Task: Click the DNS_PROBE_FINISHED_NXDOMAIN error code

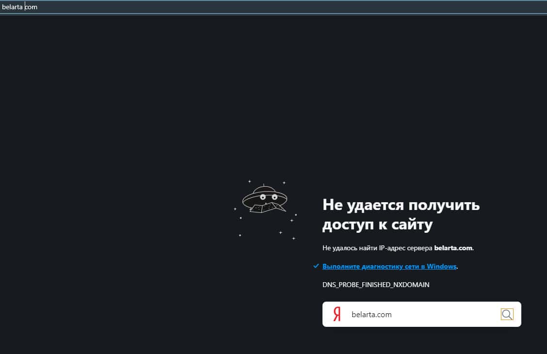Action: click(x=376, y=285)
